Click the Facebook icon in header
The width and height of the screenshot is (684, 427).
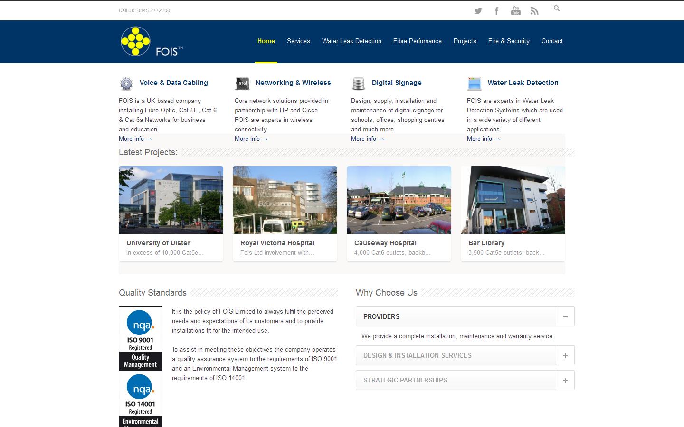tap(496, 11)
